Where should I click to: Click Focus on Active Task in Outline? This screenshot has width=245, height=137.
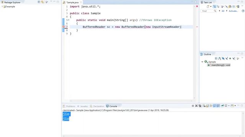point(238,59)
